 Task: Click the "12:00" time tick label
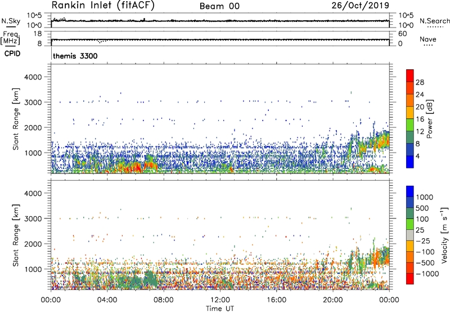(220, 300)
